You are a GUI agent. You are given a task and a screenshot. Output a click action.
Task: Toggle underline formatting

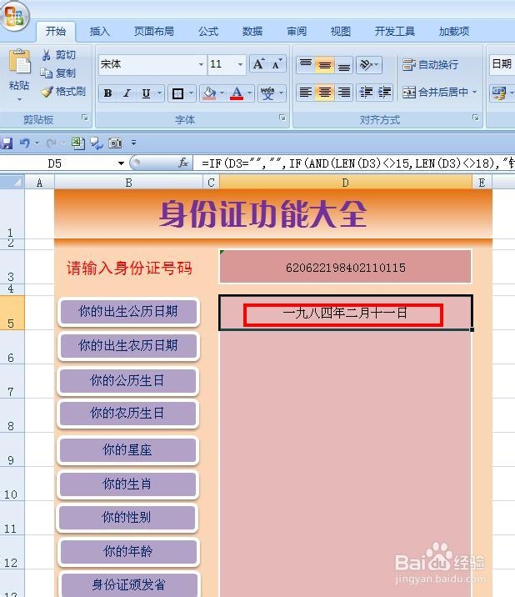coord(146,93)
